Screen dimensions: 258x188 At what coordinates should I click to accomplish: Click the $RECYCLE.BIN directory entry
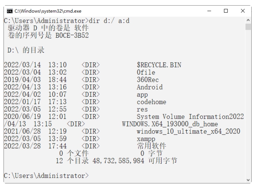click(x=159, y=65)
